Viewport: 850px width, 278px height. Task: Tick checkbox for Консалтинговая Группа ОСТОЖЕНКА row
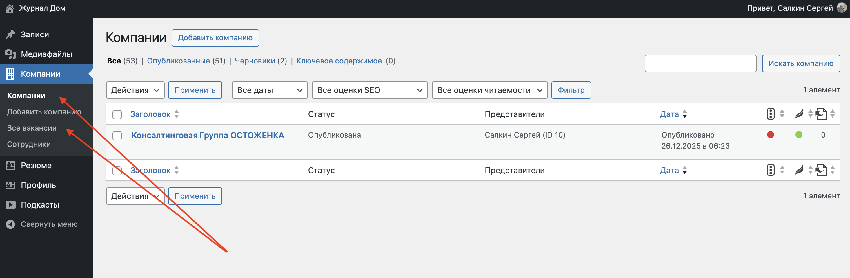pos(117,136)
